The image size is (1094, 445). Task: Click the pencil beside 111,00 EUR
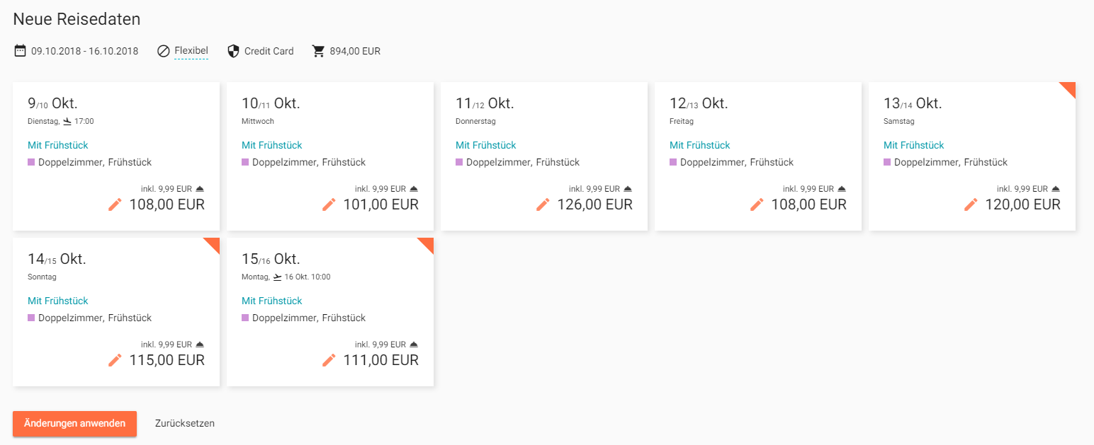[x=329, y=360]
